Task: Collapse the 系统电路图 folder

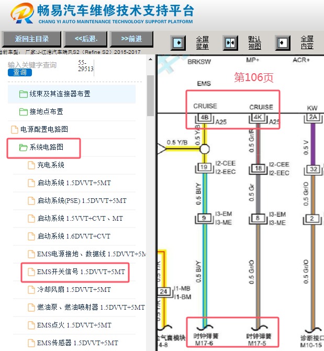Action: [x=47, y=147]
